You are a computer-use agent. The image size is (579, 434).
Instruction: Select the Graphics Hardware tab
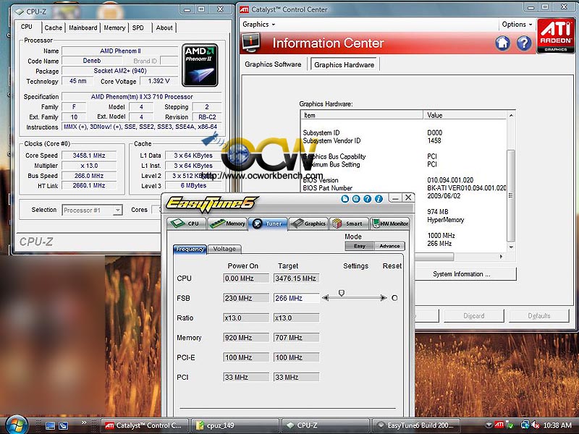(x=345, y=64)
